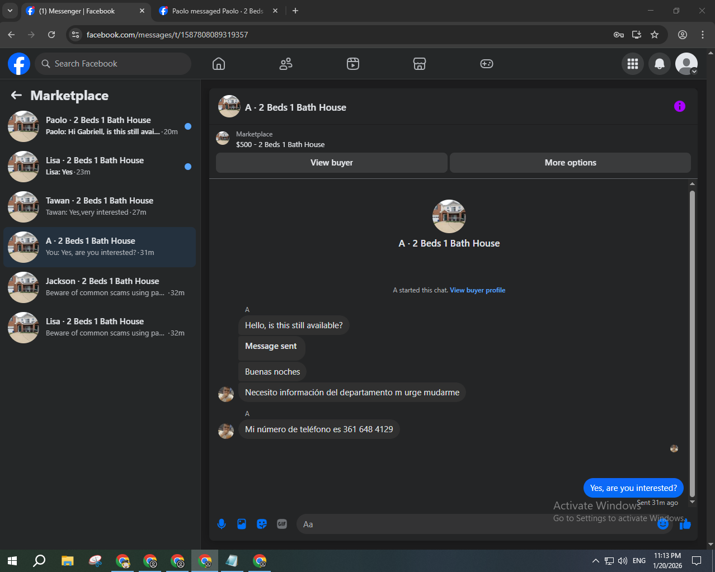
Task: Record a voice clip with microphone icon
Action: pyautogui.click(x=222, y=524)
